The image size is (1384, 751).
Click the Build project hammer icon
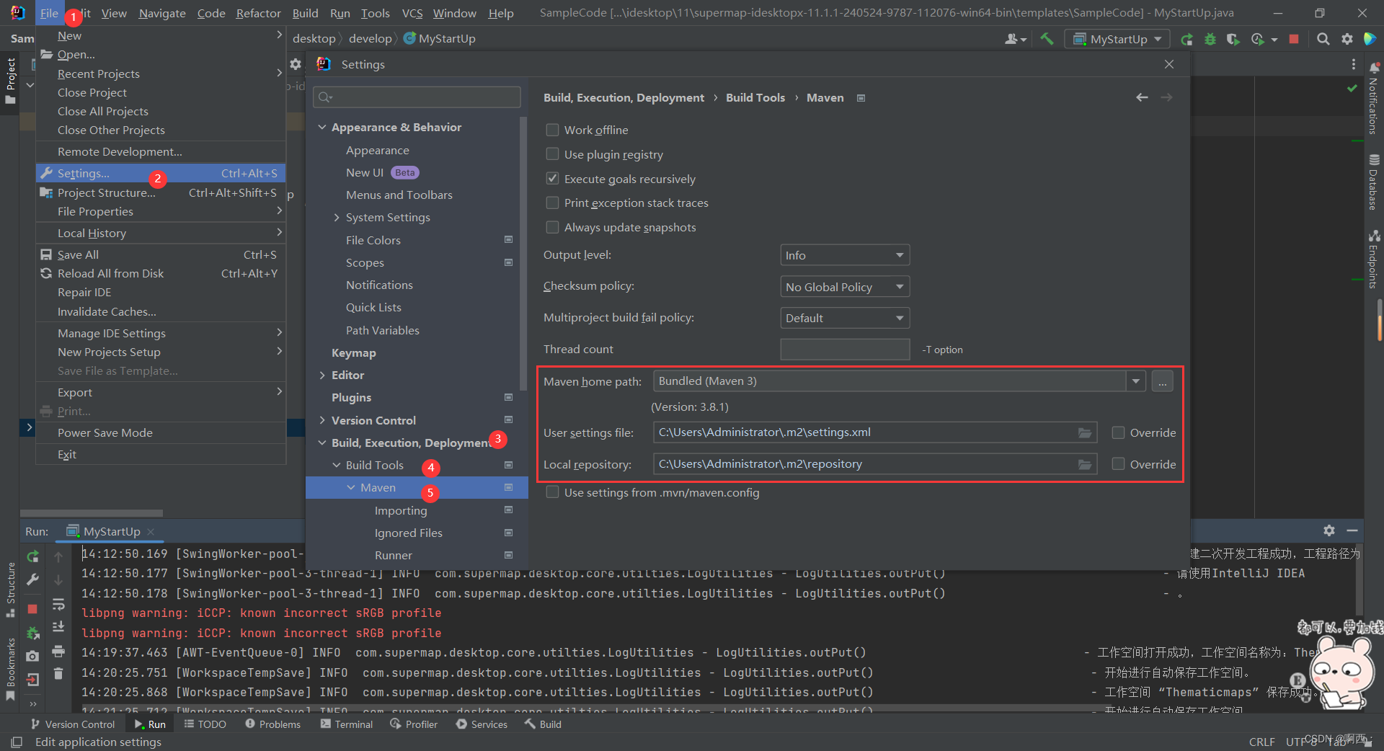1047,39
